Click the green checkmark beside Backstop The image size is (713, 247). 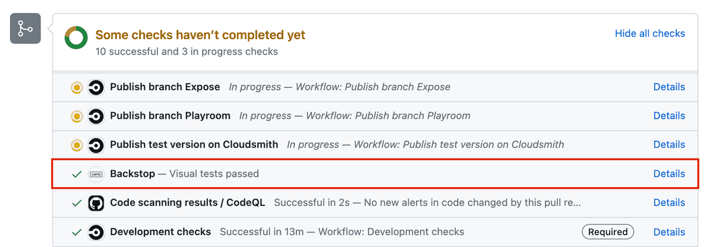76,174
